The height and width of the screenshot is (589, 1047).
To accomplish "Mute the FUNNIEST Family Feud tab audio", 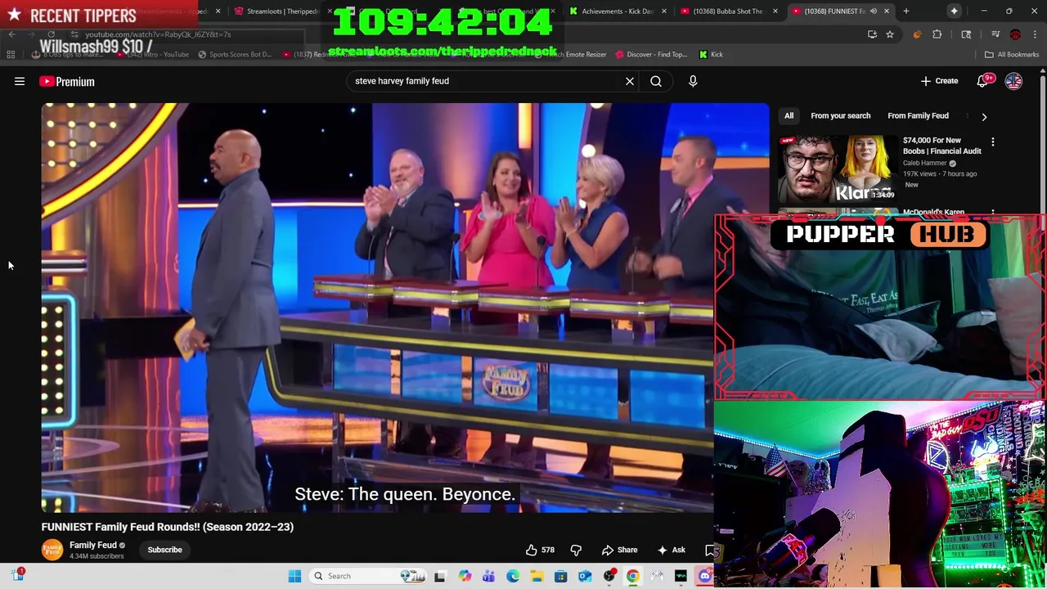I will [874, 11].
